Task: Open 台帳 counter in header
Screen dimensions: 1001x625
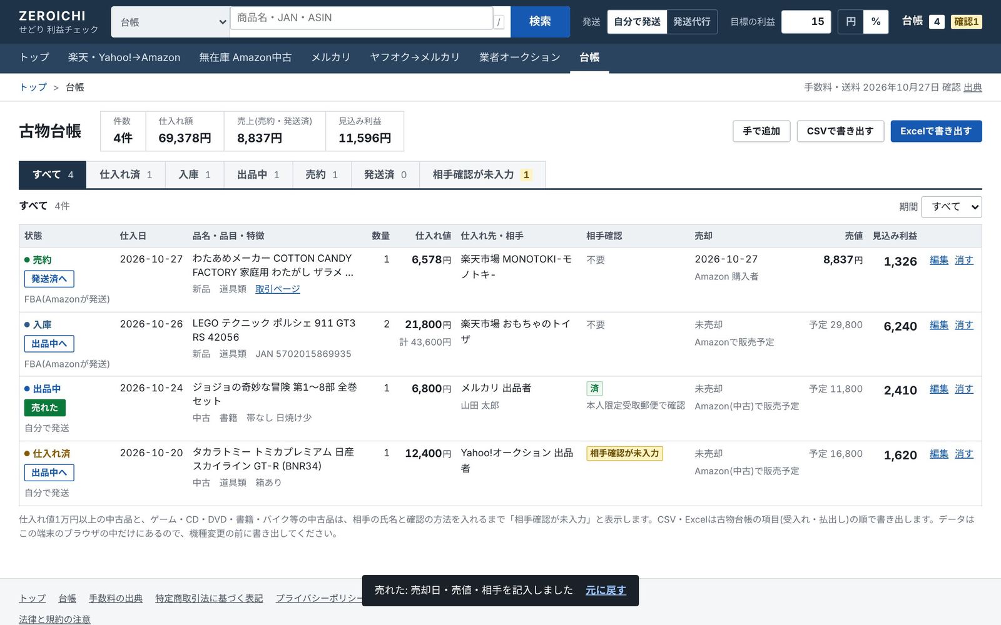Action: tap(923, 21)
